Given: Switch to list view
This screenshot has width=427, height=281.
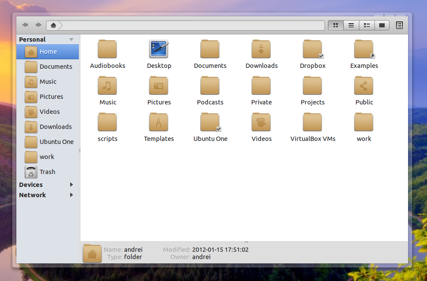Looking at the screenshot, I should pos(351,25).
